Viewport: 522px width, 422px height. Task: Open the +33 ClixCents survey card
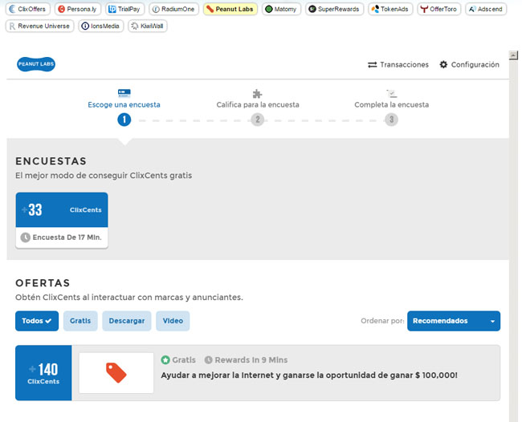point(62,220)
